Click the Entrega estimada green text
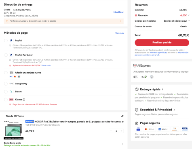Screen dimensions: 192x149 click(27, 145)
